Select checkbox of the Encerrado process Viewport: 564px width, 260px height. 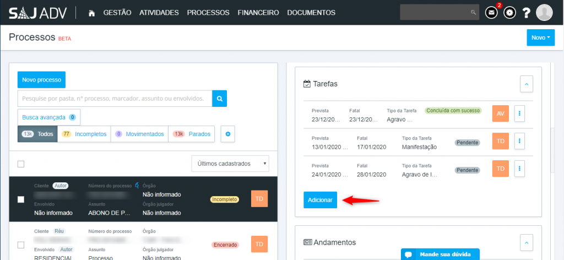coord(21,245)
